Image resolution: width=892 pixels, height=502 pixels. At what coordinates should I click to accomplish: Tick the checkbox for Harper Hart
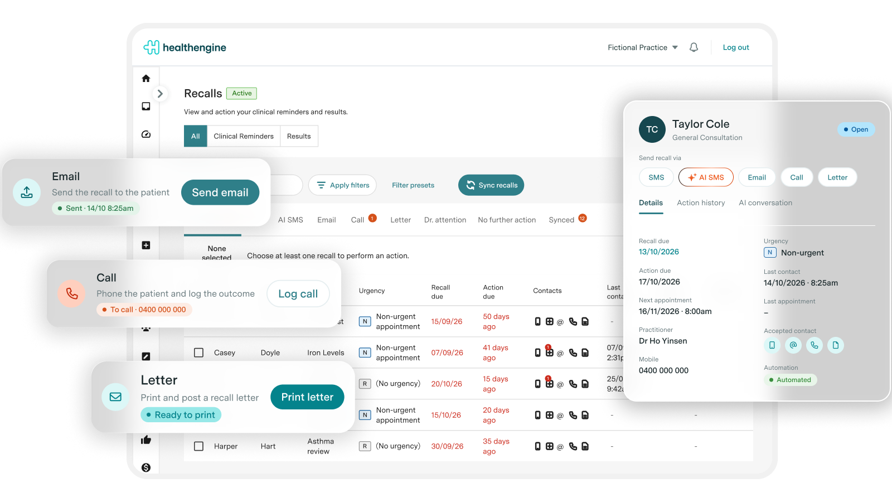coord(198,446)
